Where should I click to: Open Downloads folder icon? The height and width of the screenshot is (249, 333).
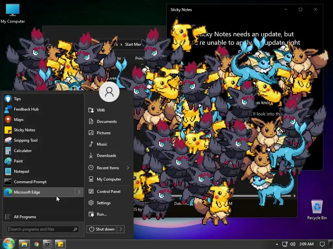coord(91,155)
